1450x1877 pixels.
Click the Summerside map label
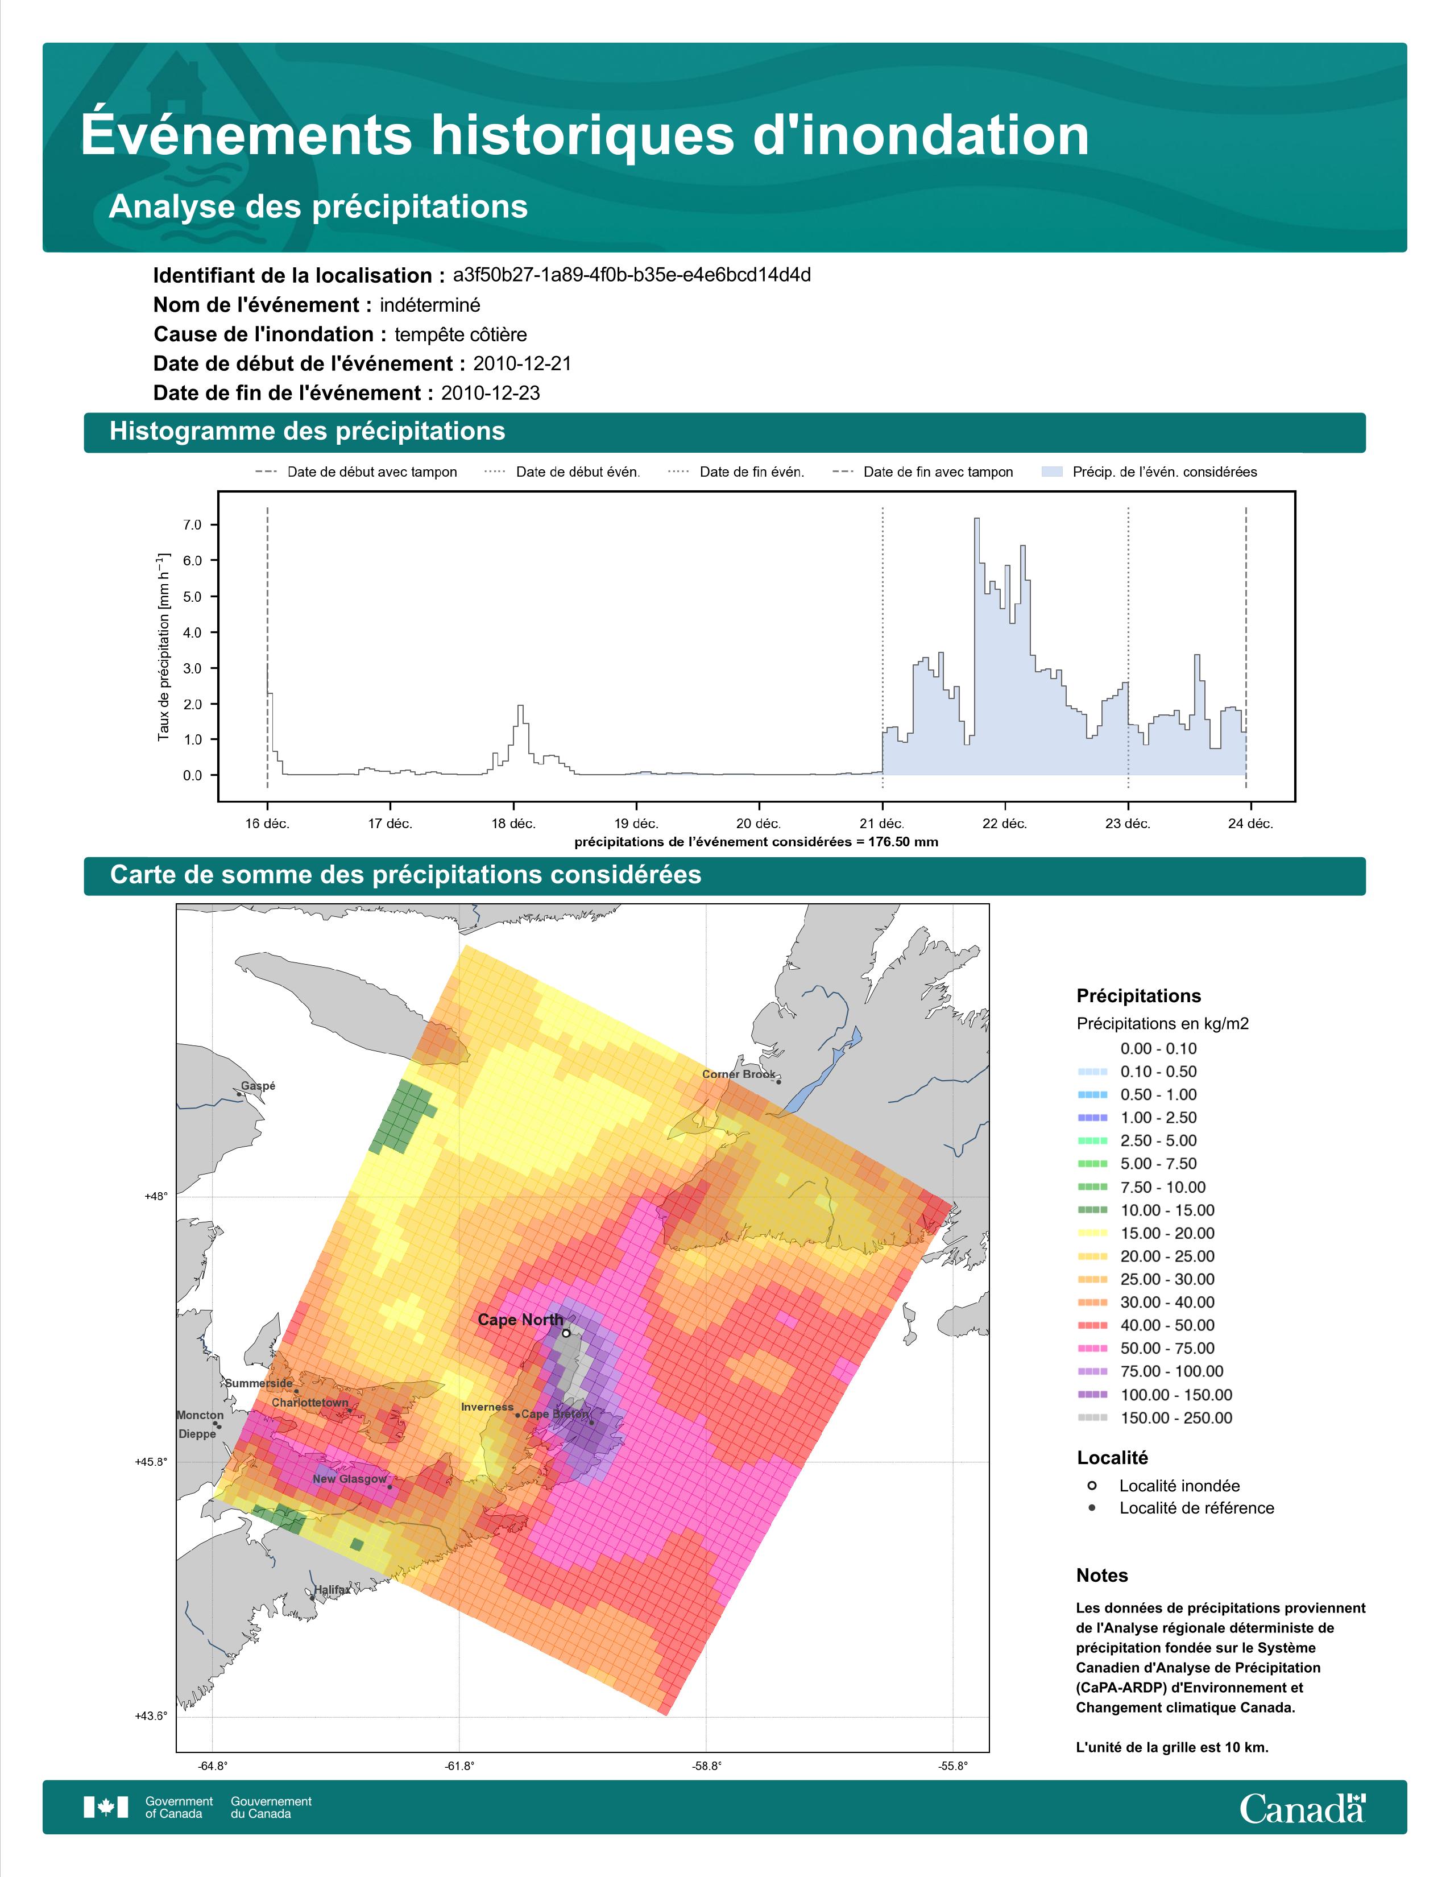(259, 1383)
